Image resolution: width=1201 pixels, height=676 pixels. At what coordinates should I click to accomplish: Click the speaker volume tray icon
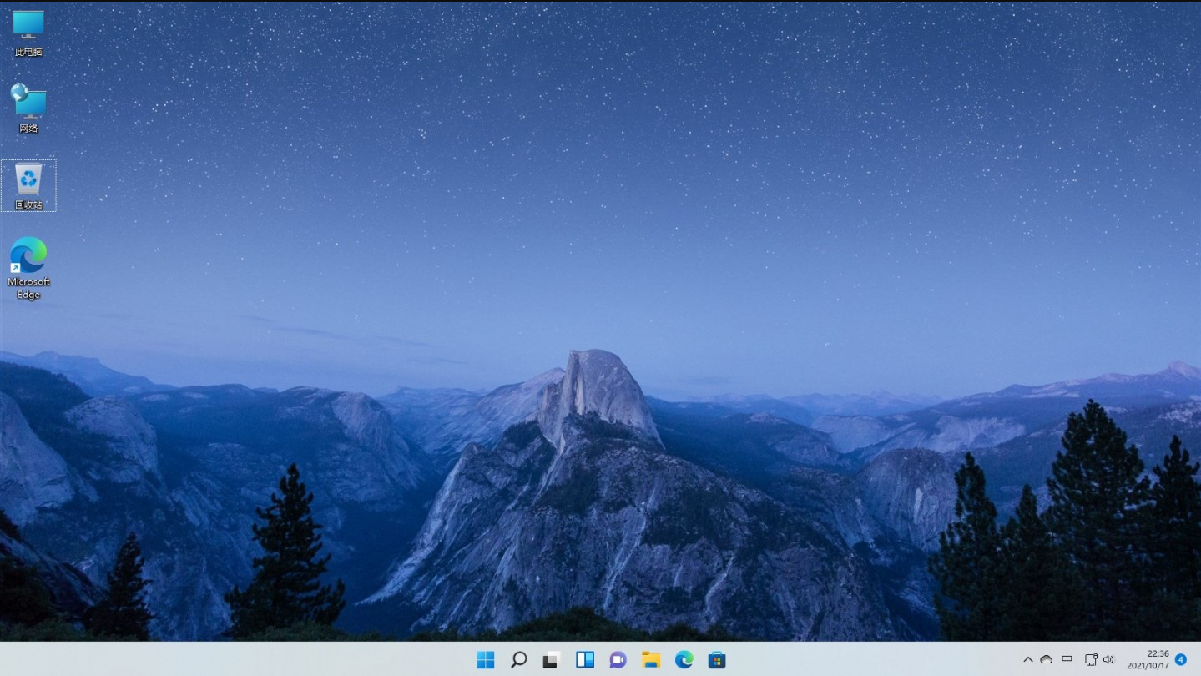click(1108, 660)
